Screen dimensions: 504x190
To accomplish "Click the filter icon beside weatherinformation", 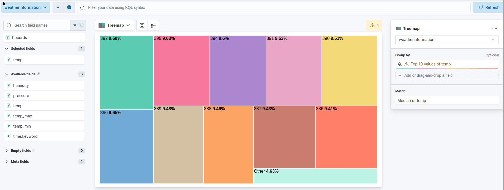I will coord(58,7).
